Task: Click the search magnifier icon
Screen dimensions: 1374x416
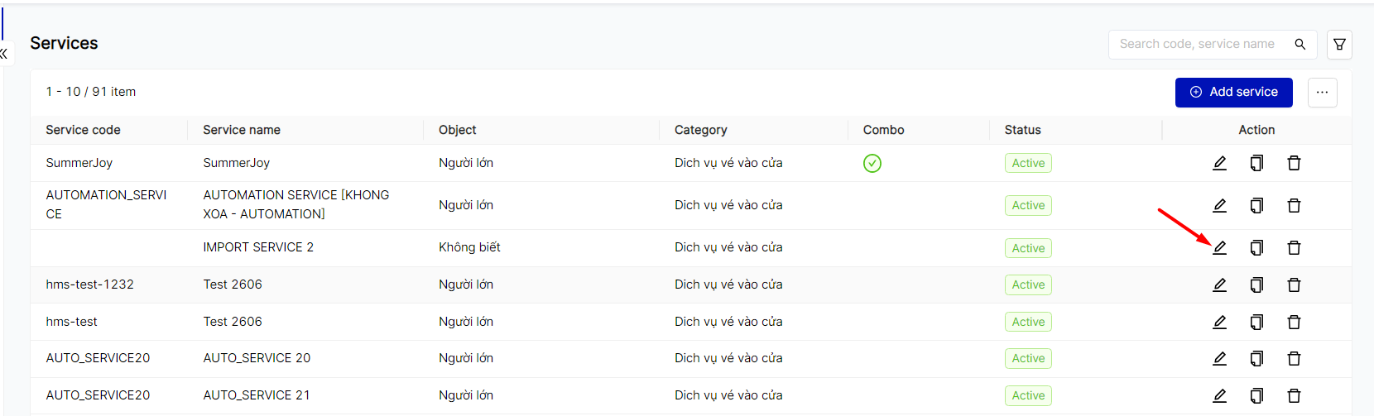Action: click(x=1300, y=45)
